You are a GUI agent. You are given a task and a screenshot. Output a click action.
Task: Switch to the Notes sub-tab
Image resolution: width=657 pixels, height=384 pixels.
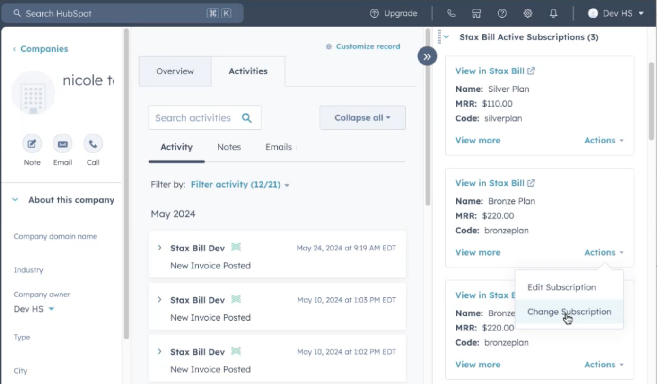[x=229, y=147]
